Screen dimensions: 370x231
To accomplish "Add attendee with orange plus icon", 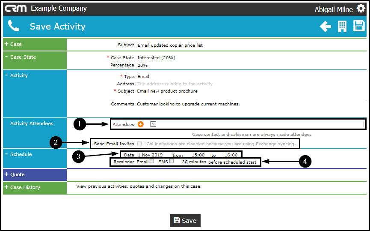I will (141, 124).
